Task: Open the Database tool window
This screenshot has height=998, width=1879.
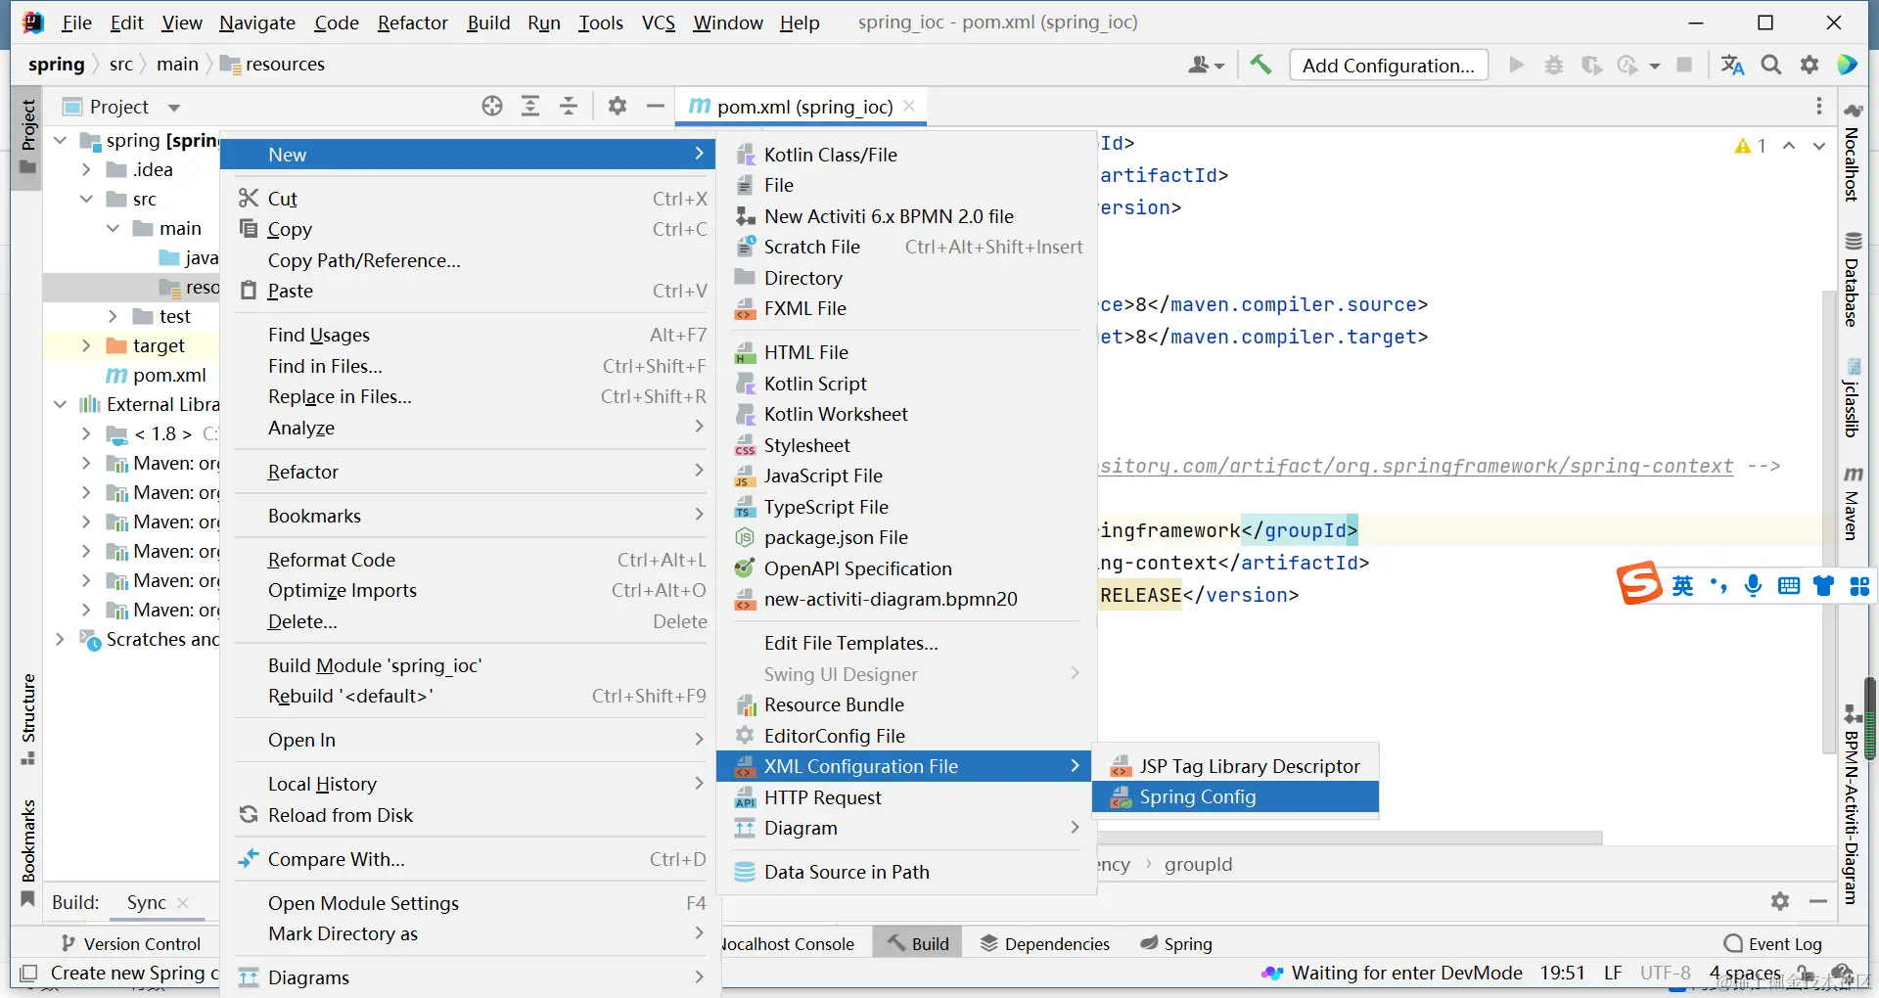Action: 1853,279
